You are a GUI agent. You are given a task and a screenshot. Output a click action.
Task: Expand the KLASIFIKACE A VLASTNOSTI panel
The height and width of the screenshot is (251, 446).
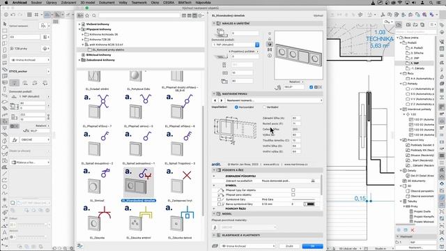click(214, 235)
